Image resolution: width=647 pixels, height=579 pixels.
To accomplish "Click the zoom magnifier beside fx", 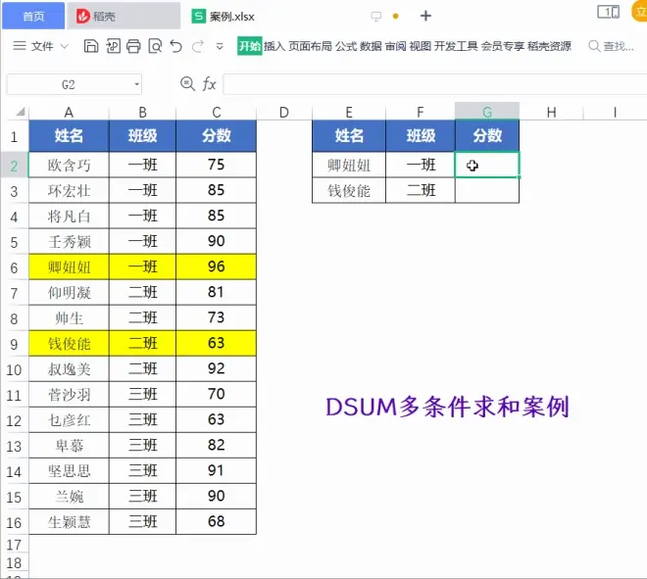I will click(188, 85).
